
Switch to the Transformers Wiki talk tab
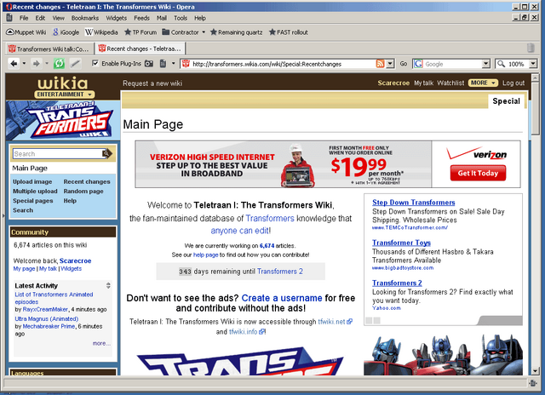click(49, 49)
